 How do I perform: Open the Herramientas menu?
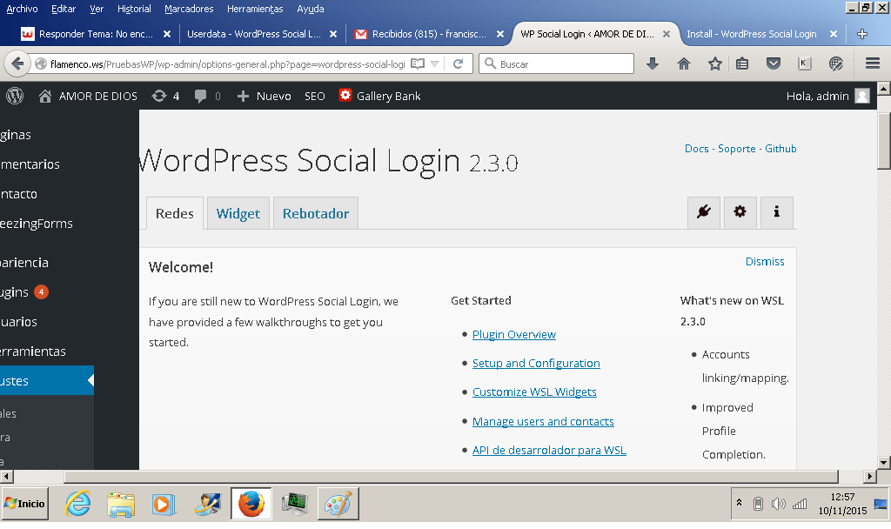[255, 9]
